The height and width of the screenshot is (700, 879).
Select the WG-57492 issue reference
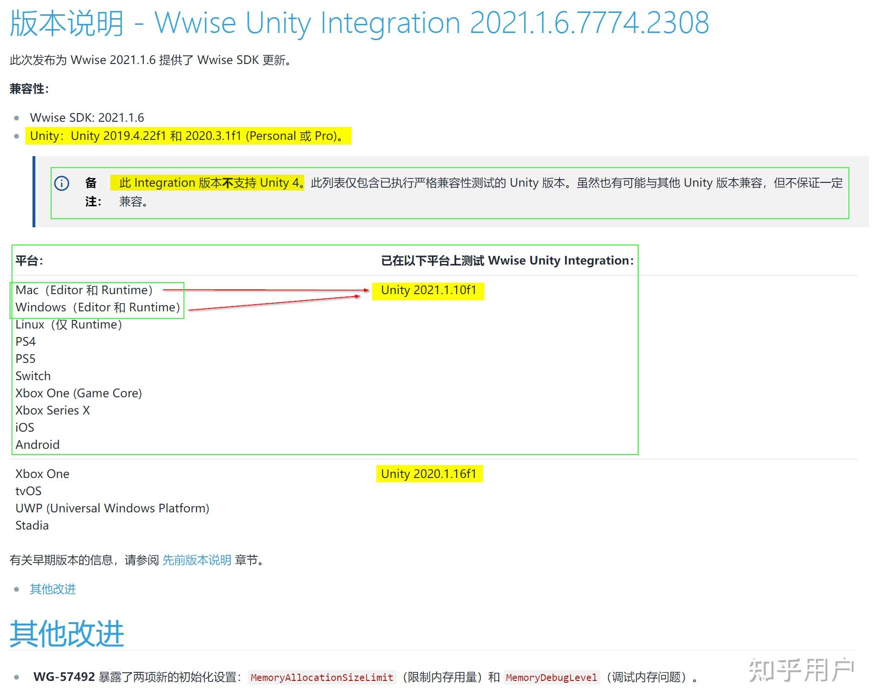[63, 677]
